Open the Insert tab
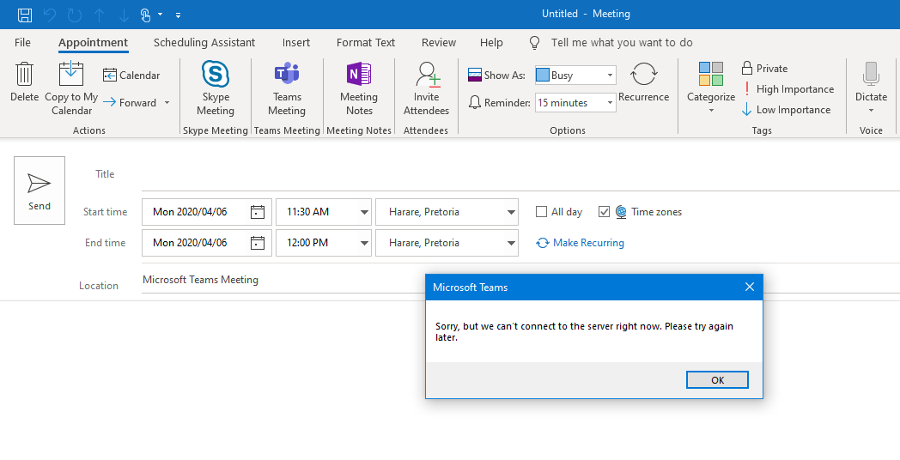Image resolution: width=900 pixels, height=460 pixels. 295,42
